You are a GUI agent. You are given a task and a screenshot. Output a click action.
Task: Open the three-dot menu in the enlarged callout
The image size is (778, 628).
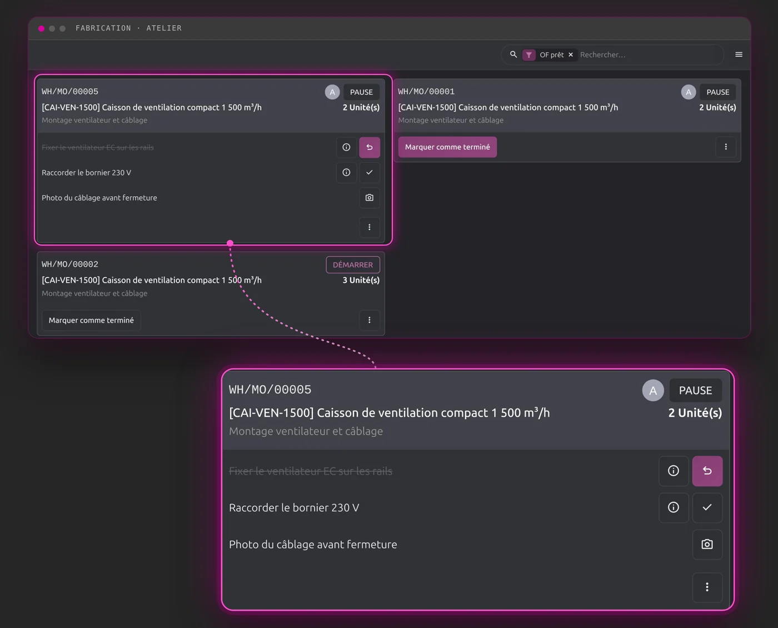[707, 587]
